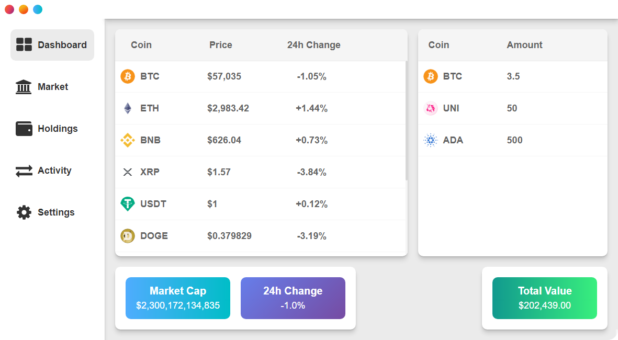Click the XRP logo icon
The image size is (618, 340).
coord(128,172)
